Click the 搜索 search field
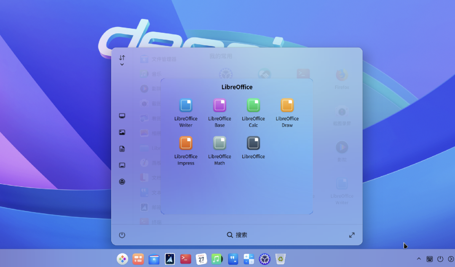 pos(237,235)
